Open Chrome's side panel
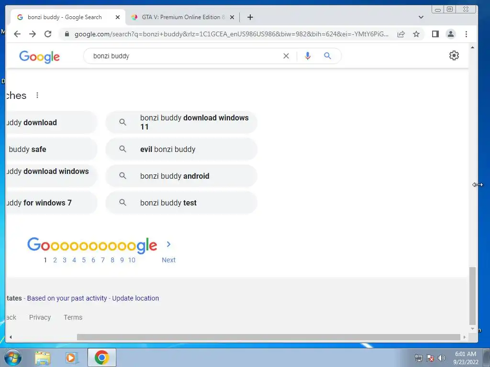The image size is (490, 367). (x=435, y=34)
